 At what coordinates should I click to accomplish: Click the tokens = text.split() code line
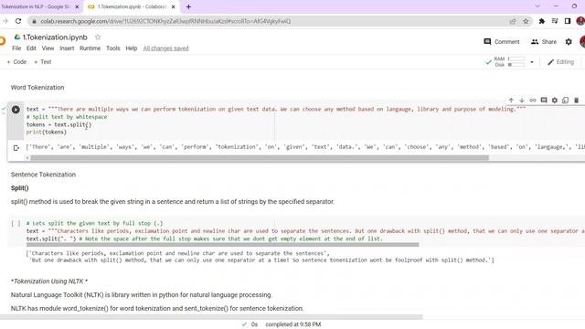58,124
